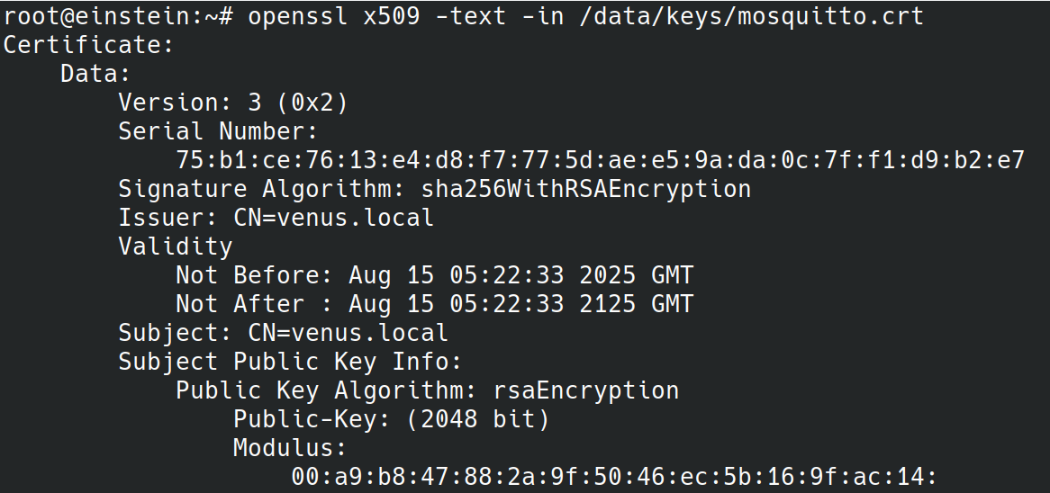Click the "Public-Key: (2048 bit)" line

coord(392,419)
